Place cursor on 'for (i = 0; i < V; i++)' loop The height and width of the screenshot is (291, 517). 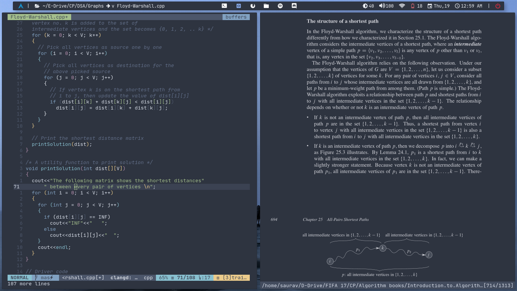click(72, 53)
